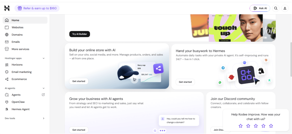Rate the chat three stars
The height and width of the screenshot is (134, 292).
tap(256, 126)
